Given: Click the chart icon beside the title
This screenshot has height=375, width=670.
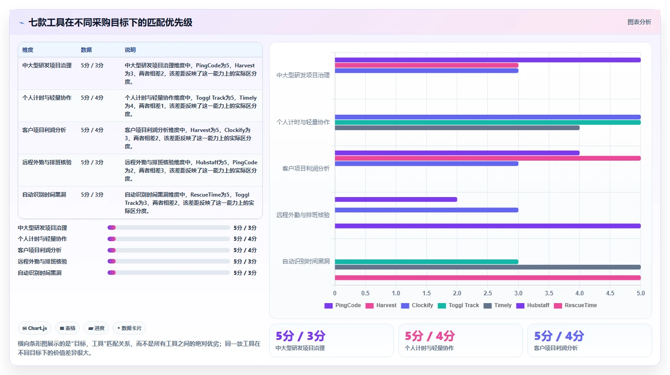Looking at the screenshot, I should [x=21, y=23].
